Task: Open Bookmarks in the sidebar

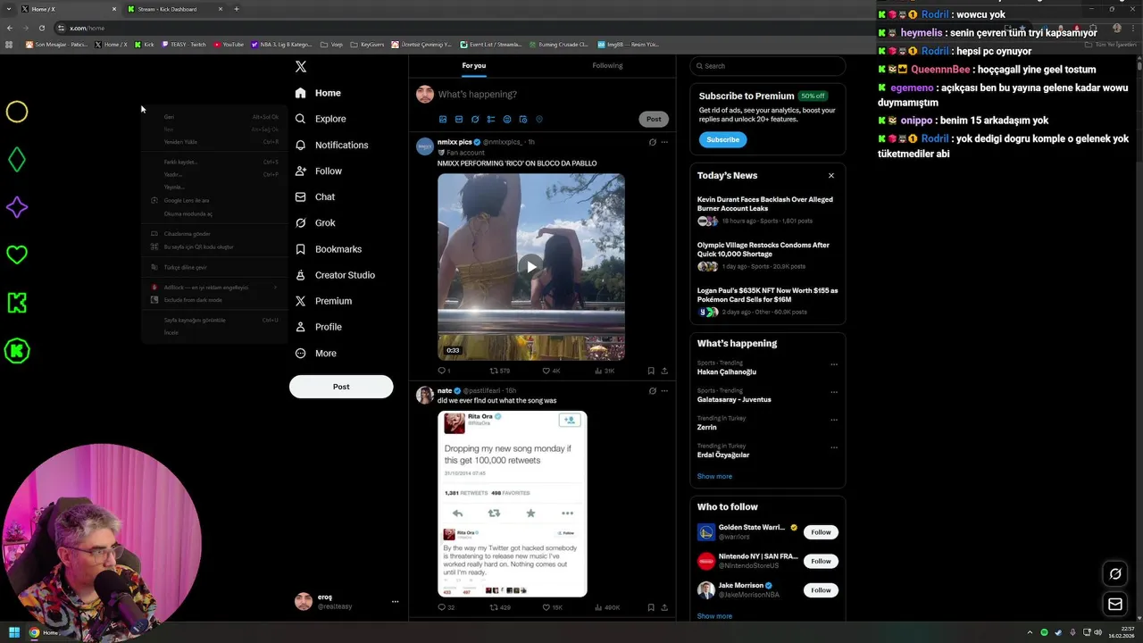Action: [x=328, y=249]
